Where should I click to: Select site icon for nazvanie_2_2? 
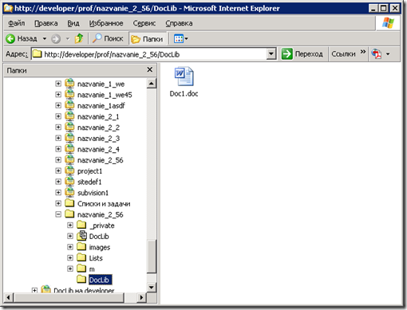click(69, 128)
